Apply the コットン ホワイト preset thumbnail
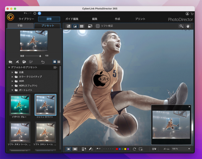 [x=45, y=105]
